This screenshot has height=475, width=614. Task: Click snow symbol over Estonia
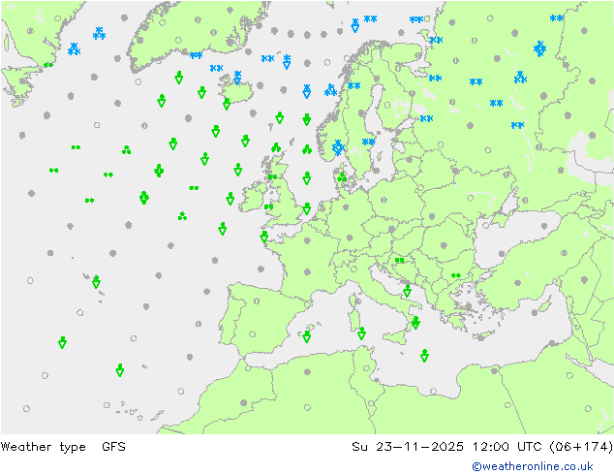pos(426,118)
